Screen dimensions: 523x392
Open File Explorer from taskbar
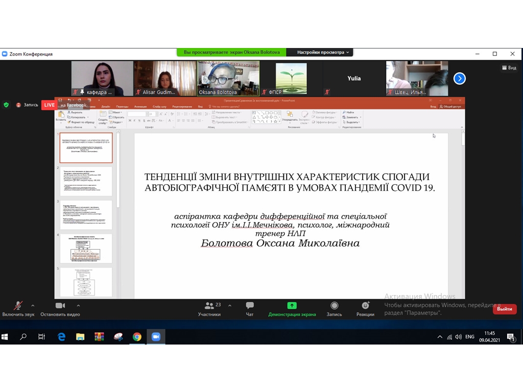click(80, 337)
